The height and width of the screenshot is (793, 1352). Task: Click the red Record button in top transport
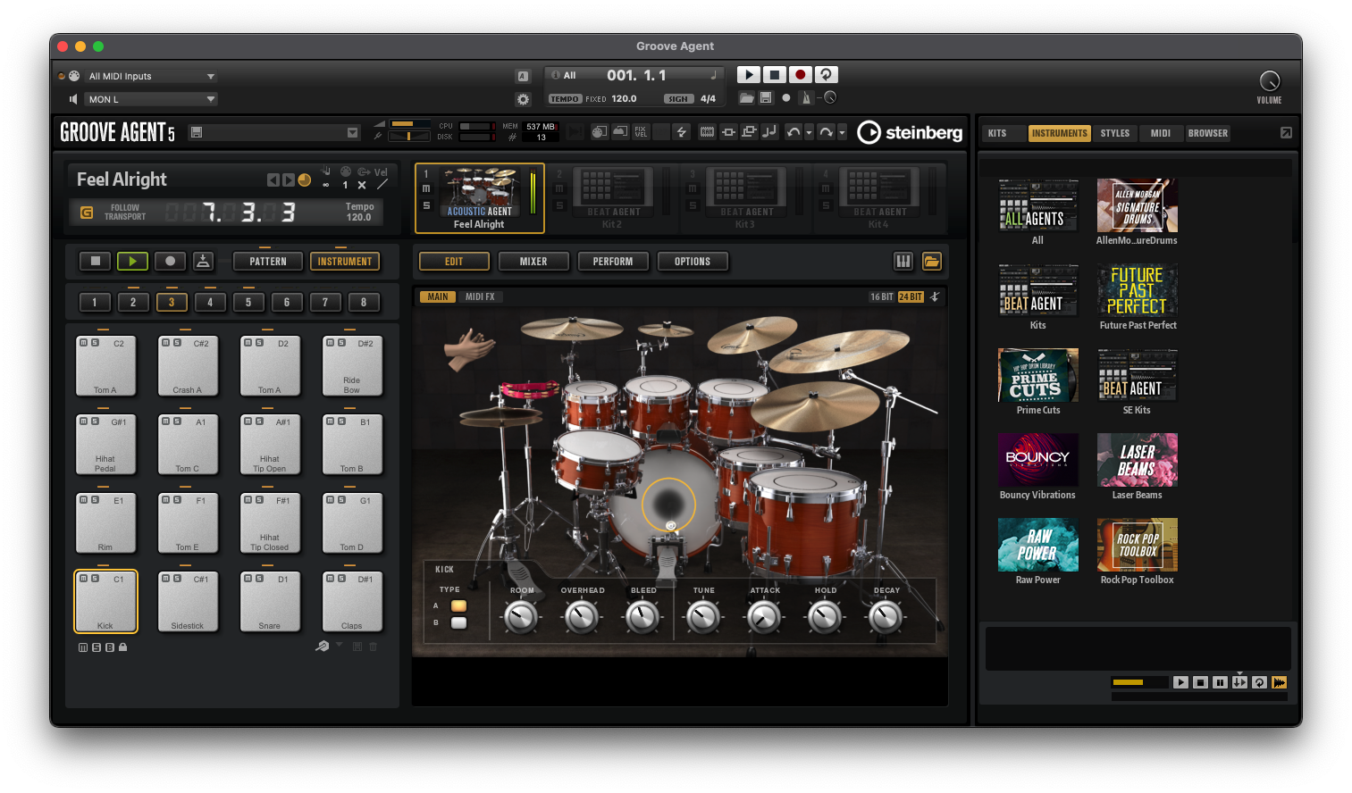coord(801,75)
